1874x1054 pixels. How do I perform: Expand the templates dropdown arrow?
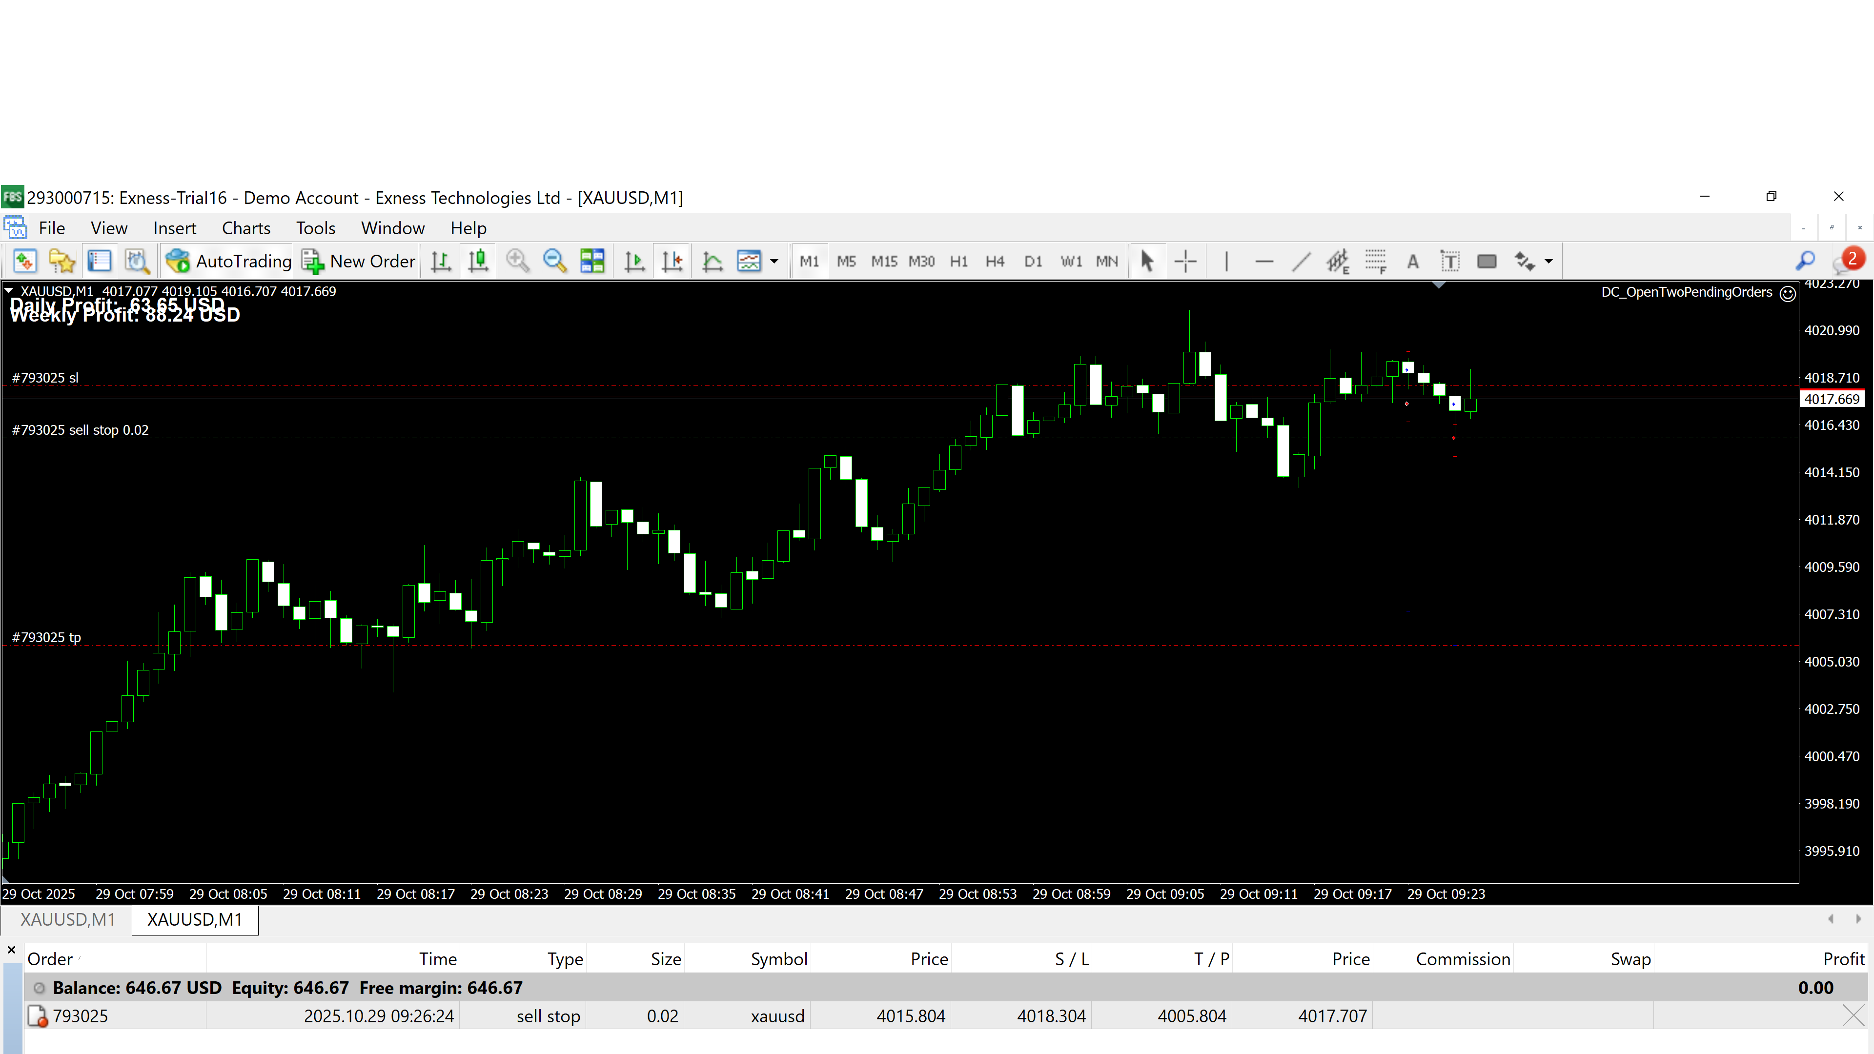774,261
